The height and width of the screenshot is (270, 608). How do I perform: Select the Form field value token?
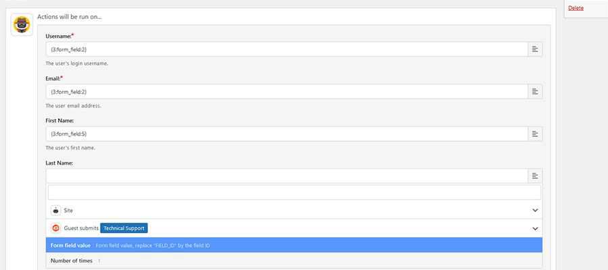(x=71, y=246)
